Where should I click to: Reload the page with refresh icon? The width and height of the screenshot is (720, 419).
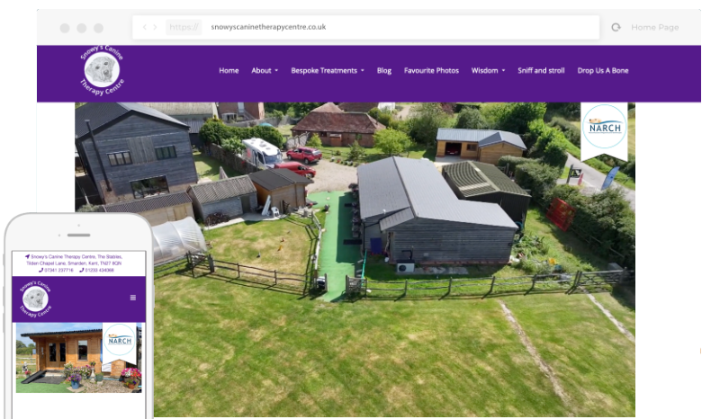tap(616, 27)
